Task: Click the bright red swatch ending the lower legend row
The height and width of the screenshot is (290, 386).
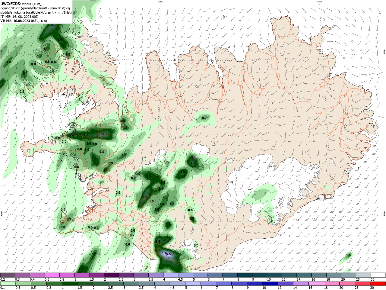Action: pyautogui.click(x=378, y=284)
